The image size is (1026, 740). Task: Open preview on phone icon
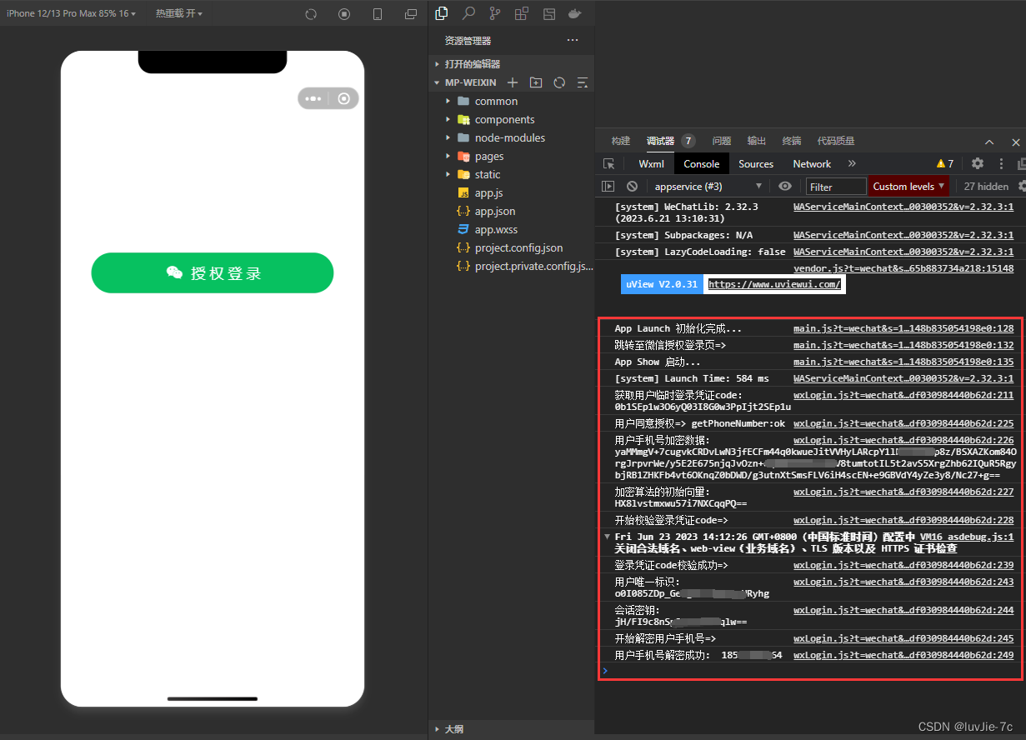pyautogui.click(x=378, y=13)
